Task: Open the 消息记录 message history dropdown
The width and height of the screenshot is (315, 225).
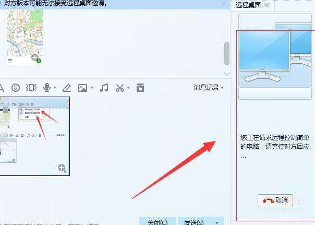Action: point(209,88)
